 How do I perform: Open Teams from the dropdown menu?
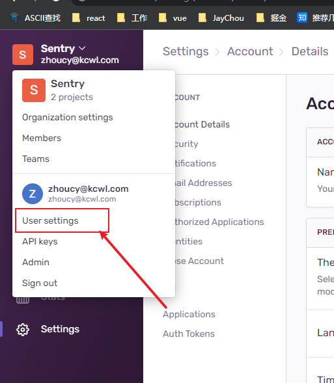point(36,159)
